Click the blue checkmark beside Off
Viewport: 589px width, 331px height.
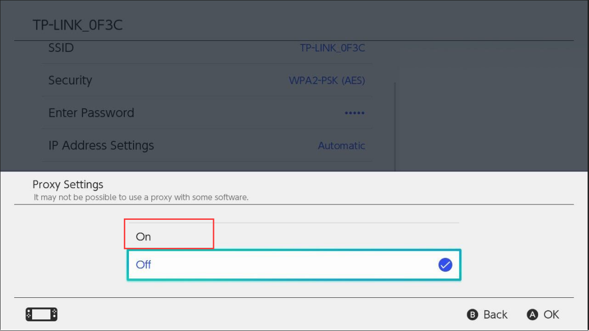click(x=445, y=265)
